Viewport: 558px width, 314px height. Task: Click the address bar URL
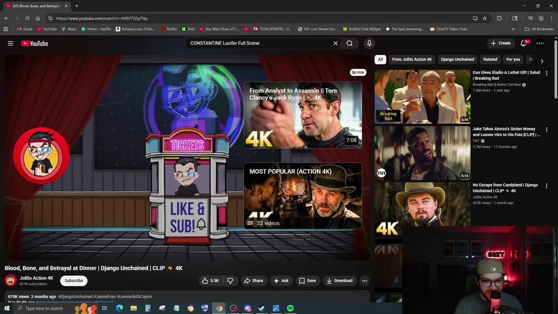(x=102, y=18)
